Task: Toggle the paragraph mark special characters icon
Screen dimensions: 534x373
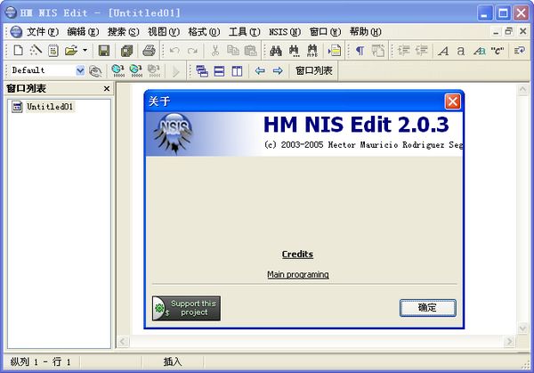Action: tap(360, 51)
